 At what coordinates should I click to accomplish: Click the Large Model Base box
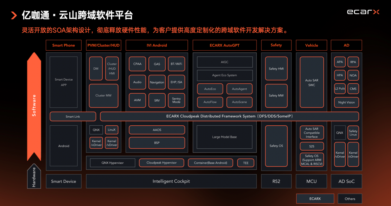pos(225,137)
